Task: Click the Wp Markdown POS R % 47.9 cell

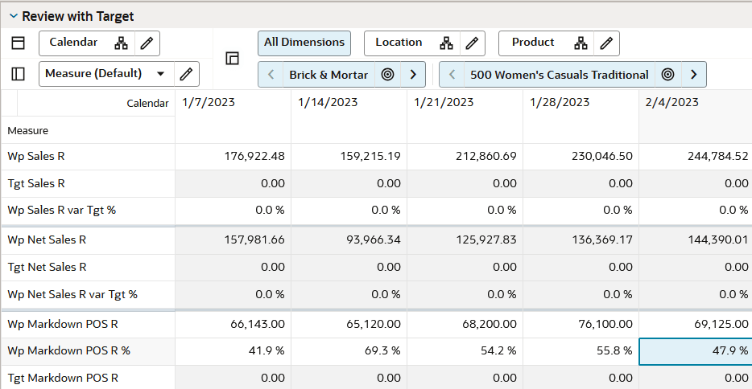Action: point(696,351)
